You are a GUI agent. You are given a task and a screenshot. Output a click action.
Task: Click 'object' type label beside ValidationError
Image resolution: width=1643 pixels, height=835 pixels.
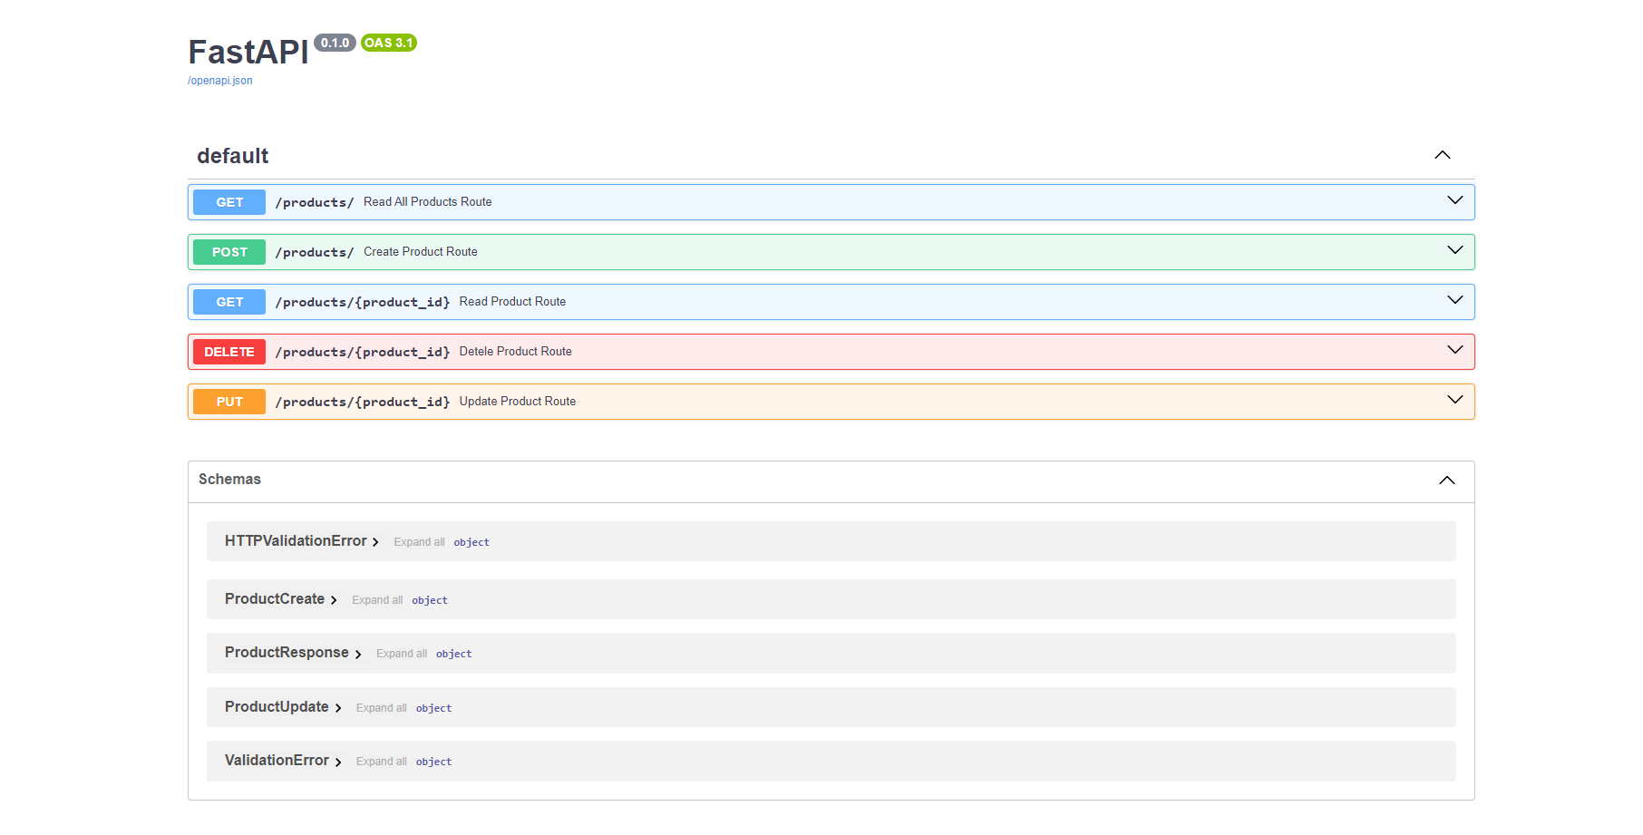[433, 762]
